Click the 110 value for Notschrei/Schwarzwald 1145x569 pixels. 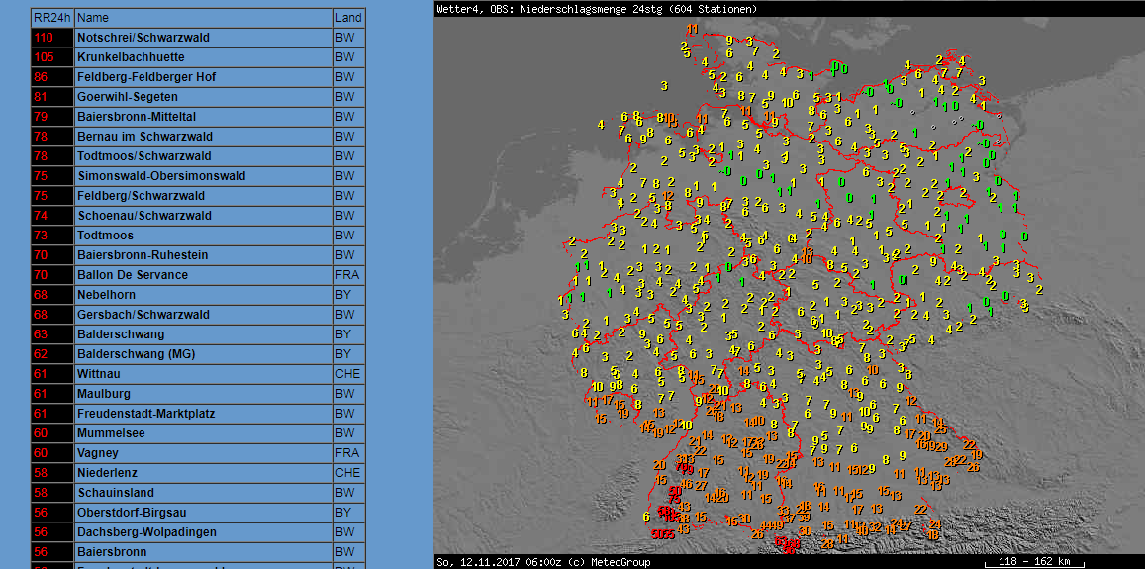(x=44, y=38)
